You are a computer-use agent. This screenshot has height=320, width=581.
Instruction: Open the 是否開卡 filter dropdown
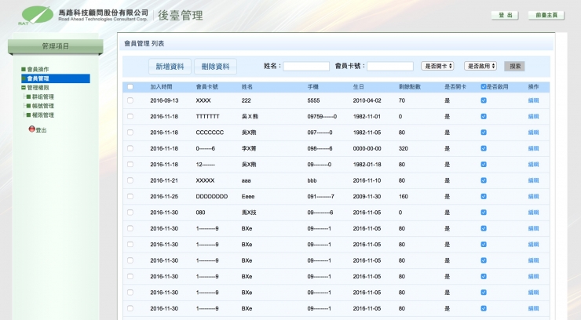437,66
